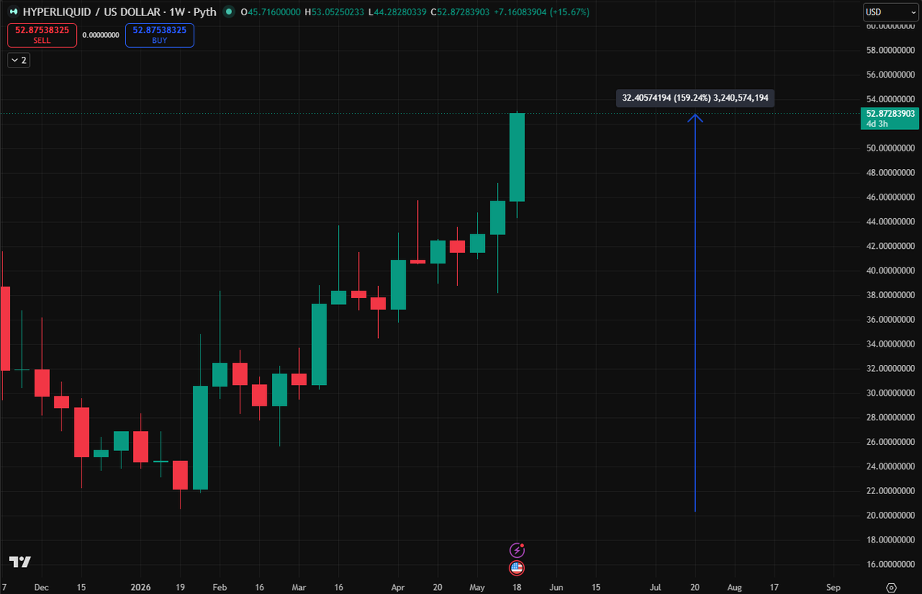
Task: Click the 46.00000000 price axis label
Action: coord(891,197)
